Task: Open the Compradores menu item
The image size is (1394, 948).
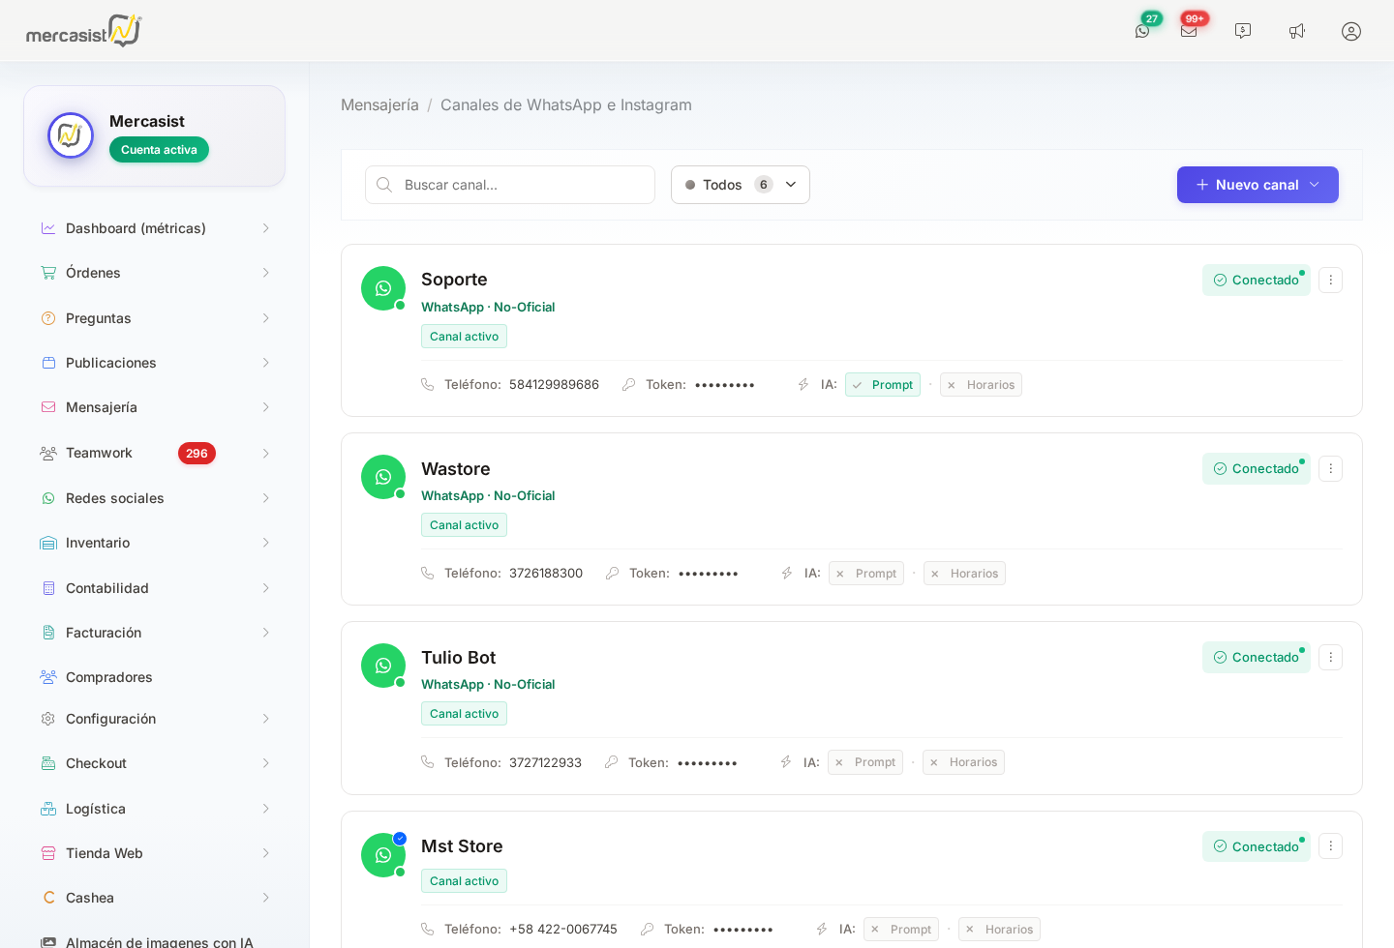Action: coord(155,677)
